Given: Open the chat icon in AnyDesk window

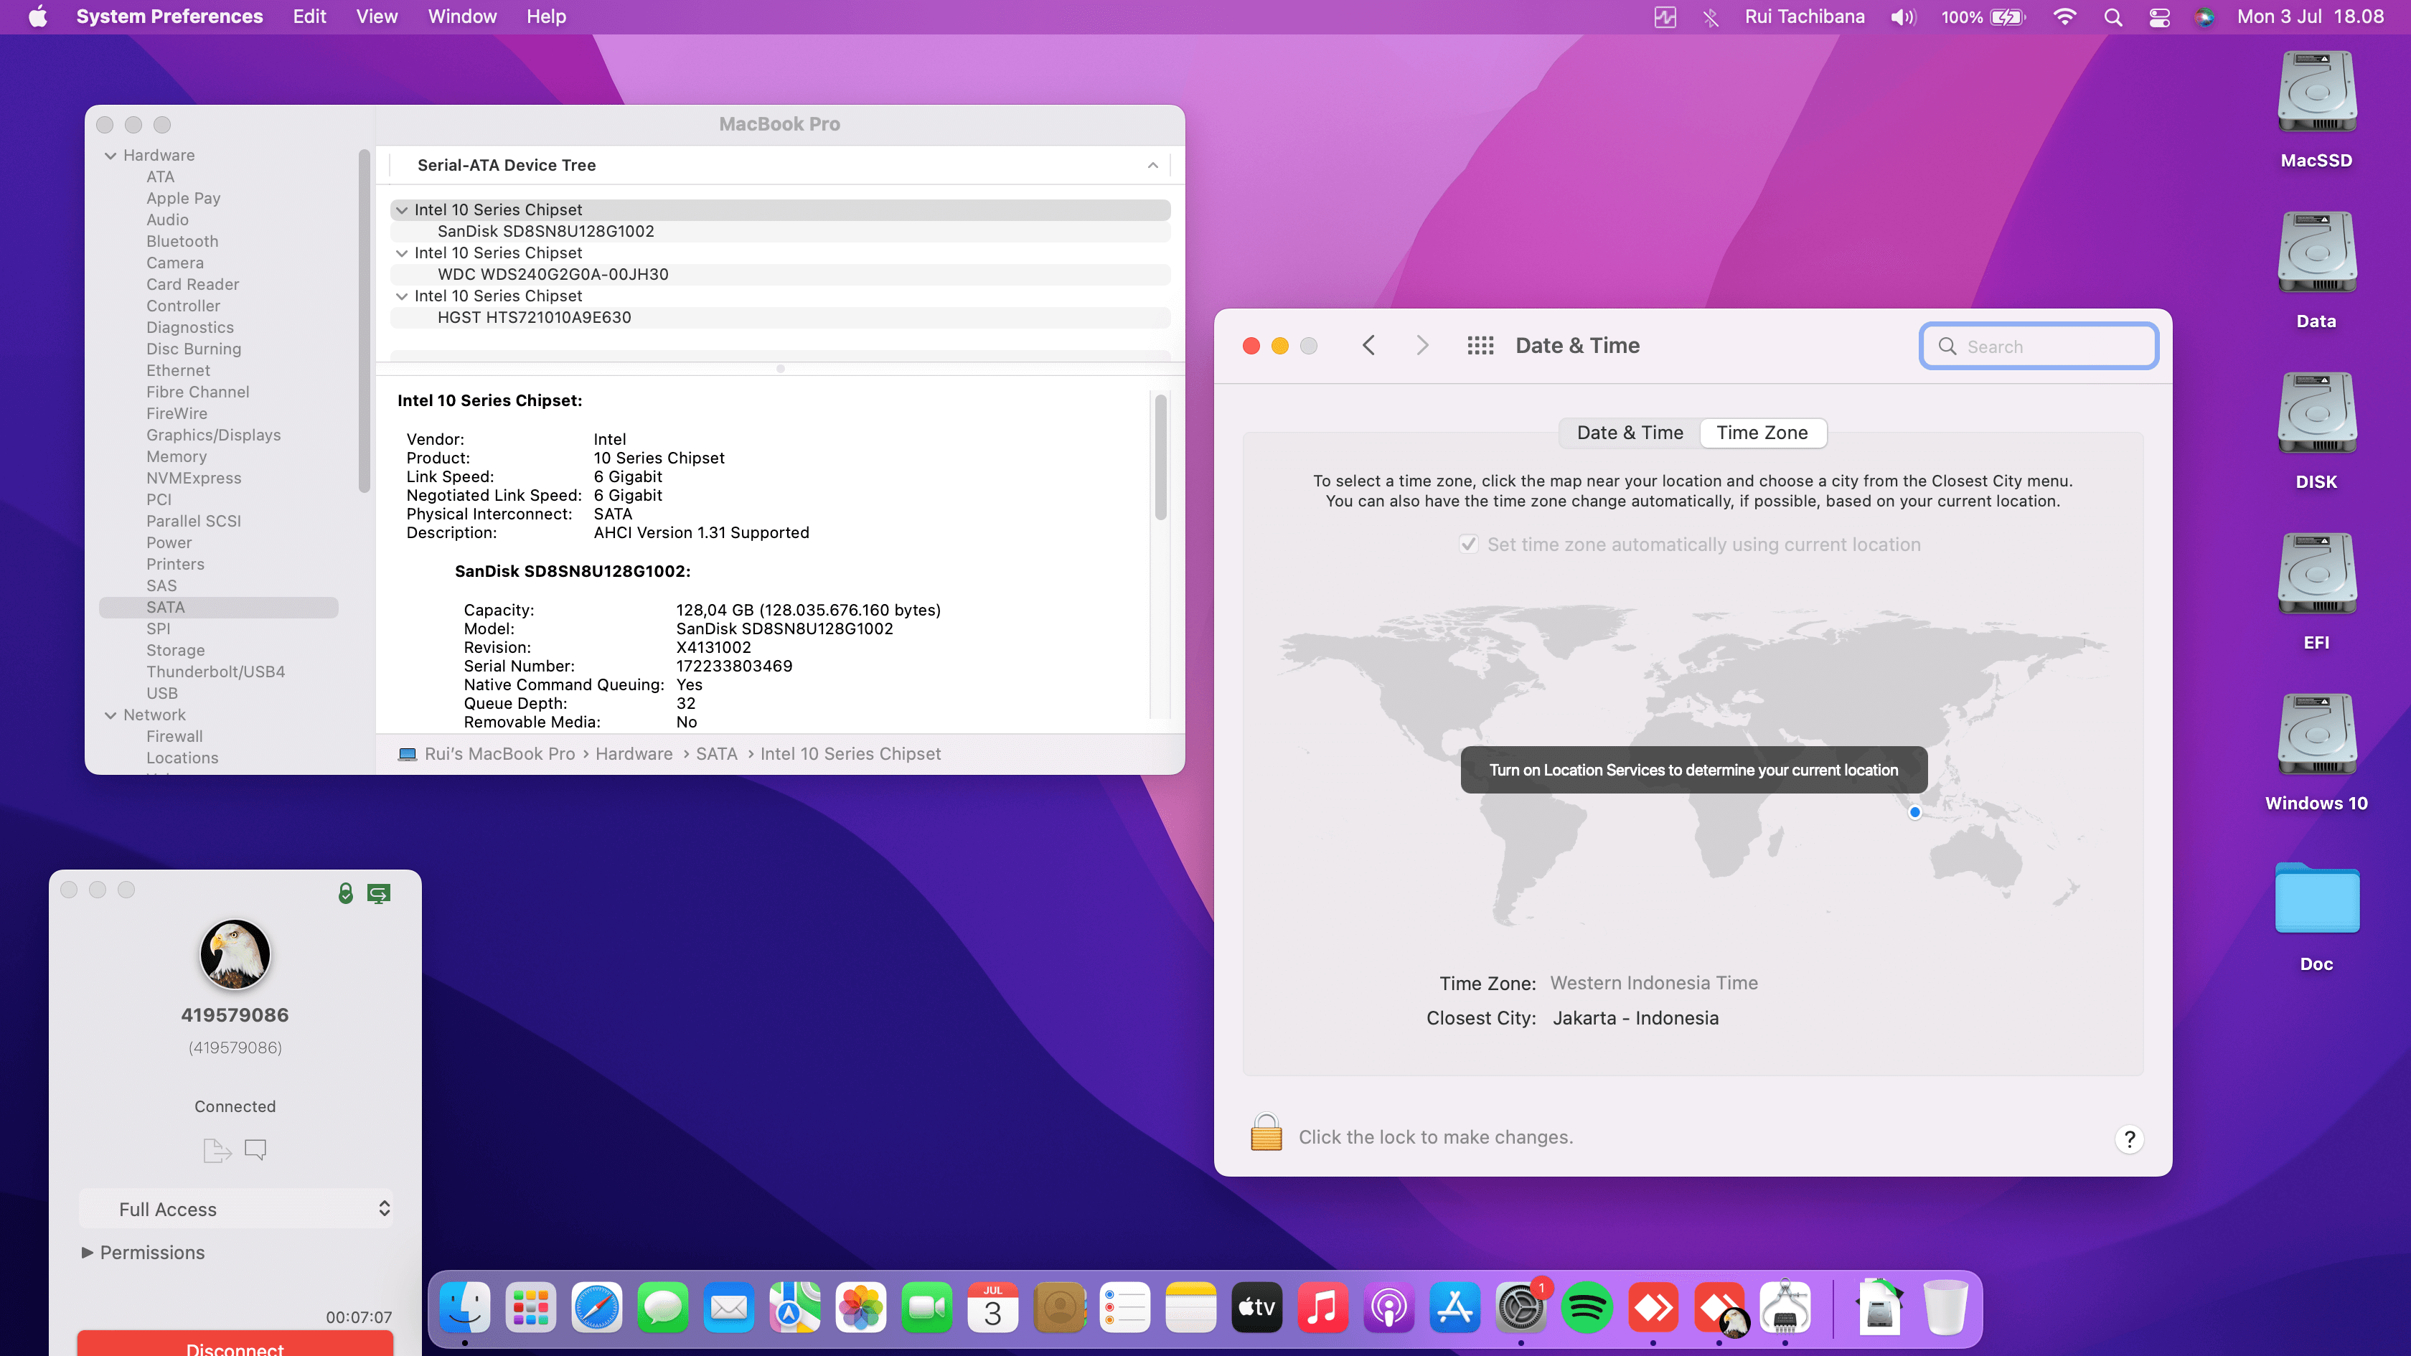Looking at the screenshot, I should 255,1149.
